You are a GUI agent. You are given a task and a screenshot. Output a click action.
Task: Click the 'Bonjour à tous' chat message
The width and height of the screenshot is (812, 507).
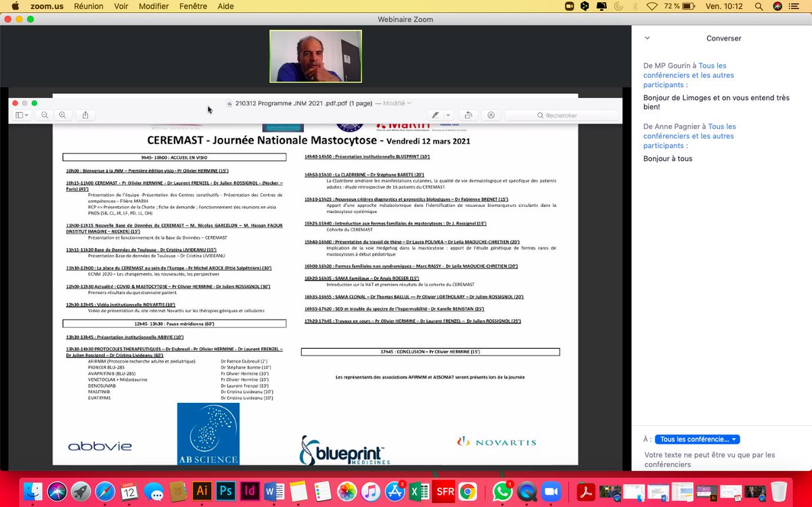(x=668, y=159)
